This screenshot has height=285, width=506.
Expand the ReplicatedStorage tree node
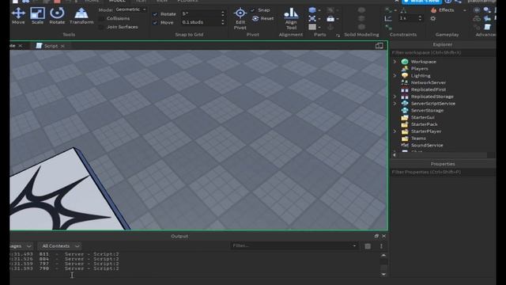(395, 97)
